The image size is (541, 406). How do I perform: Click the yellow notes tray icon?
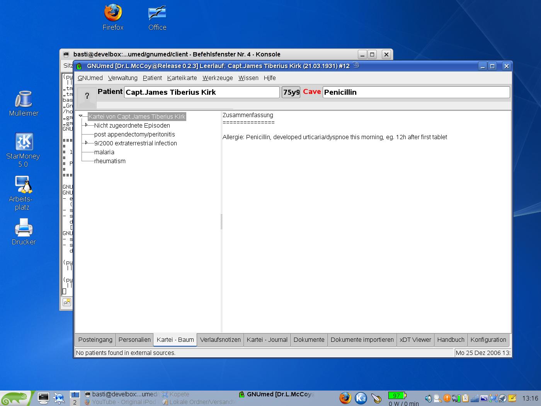tap(512, 398)
